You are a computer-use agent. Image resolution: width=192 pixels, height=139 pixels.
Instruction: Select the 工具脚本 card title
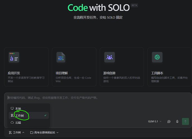pos(157,73)
